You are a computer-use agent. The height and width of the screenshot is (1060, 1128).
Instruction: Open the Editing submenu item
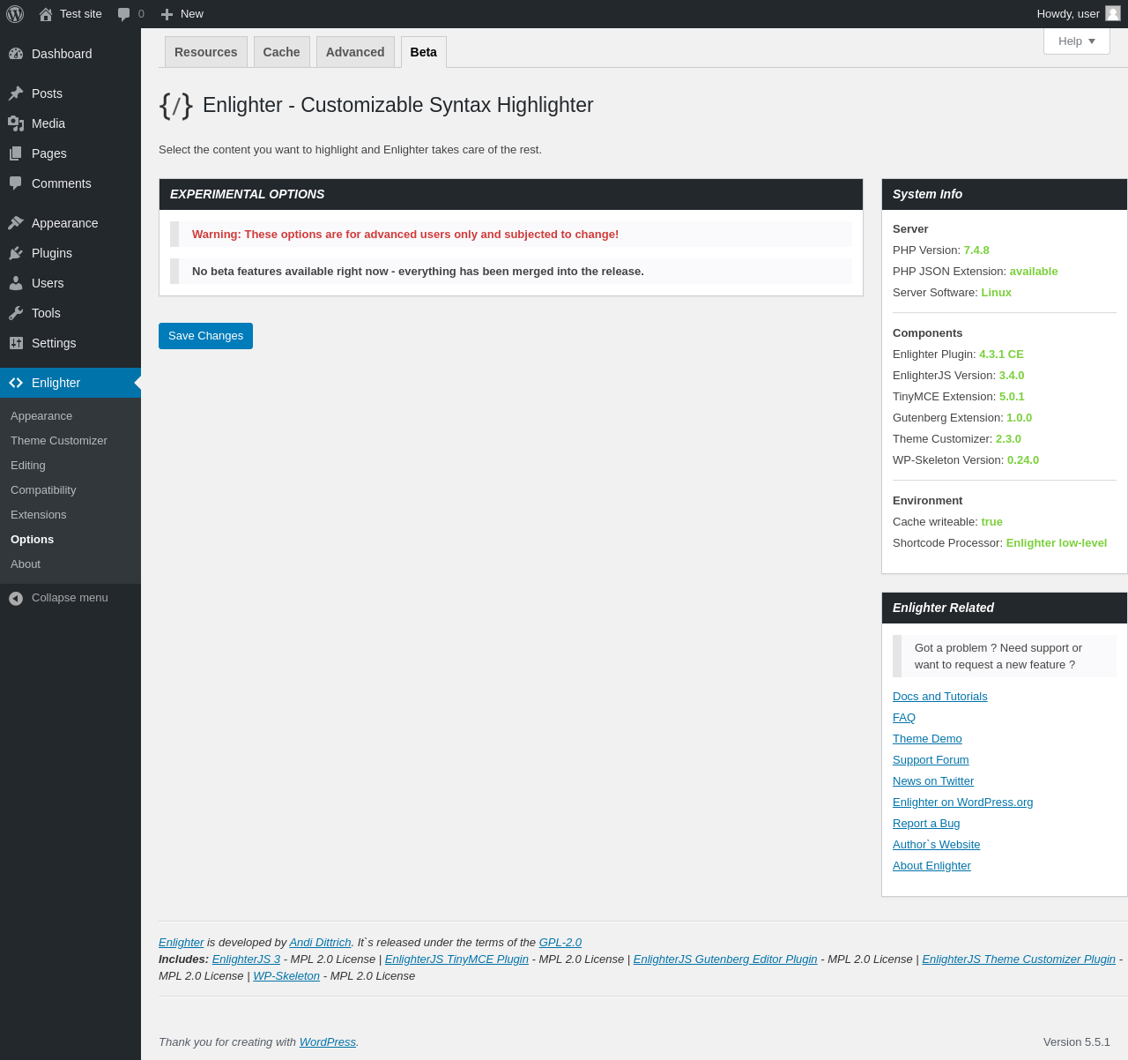(x=28, y=466)
